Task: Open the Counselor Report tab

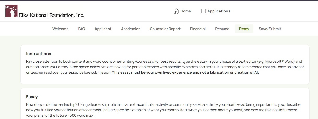Action: point(165,29)
